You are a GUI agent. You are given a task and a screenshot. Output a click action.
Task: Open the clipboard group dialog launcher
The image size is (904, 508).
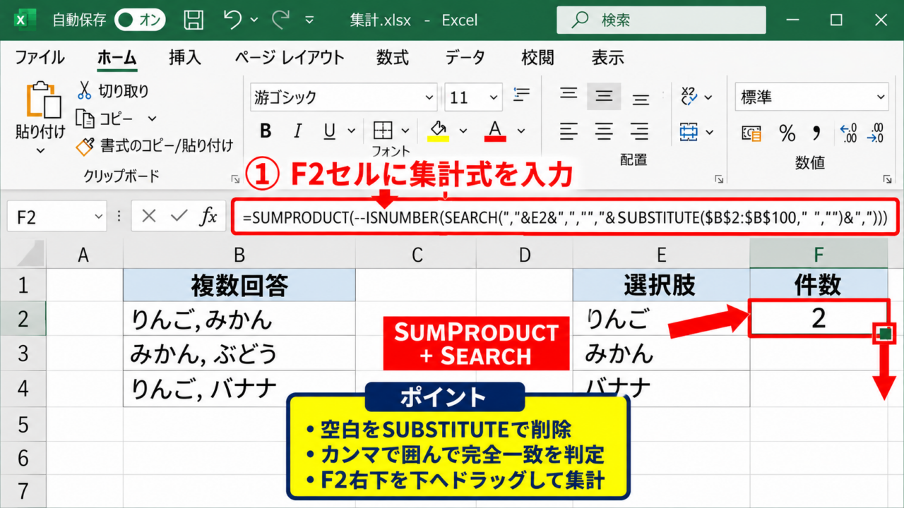pos(235,179)
